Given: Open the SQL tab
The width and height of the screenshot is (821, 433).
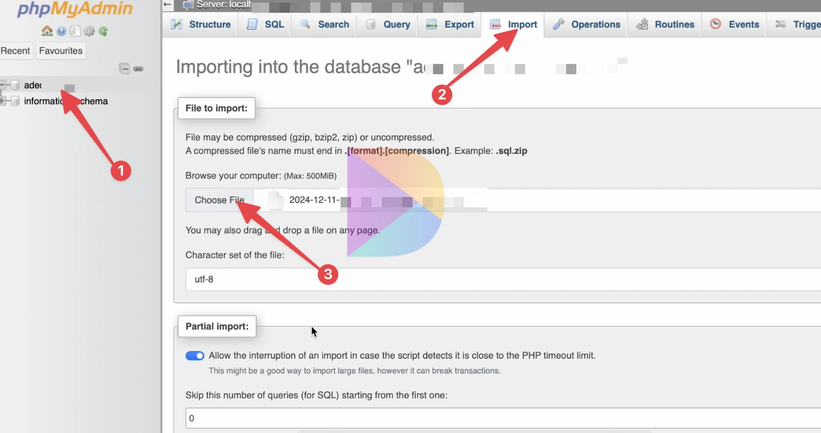Looking at the screenshot, I should [265, 25].
